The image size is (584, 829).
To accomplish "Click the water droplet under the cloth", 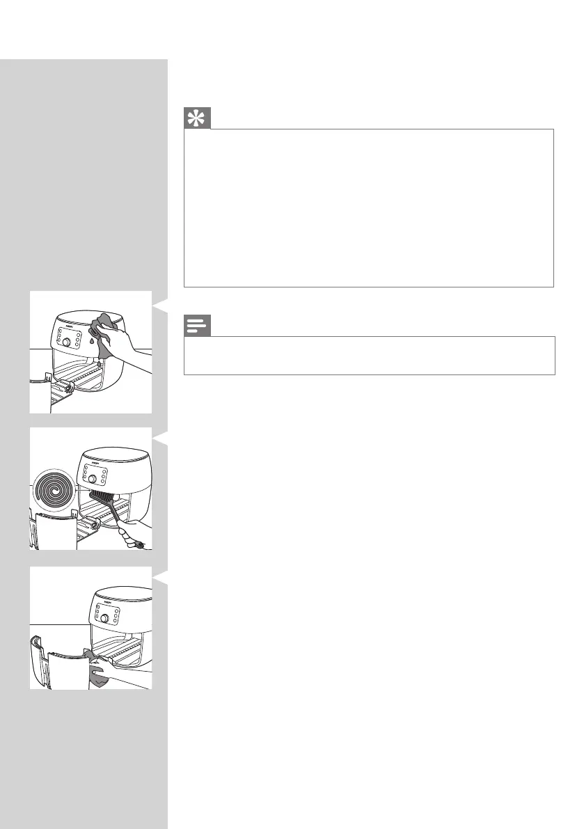I will pos(92,342).
